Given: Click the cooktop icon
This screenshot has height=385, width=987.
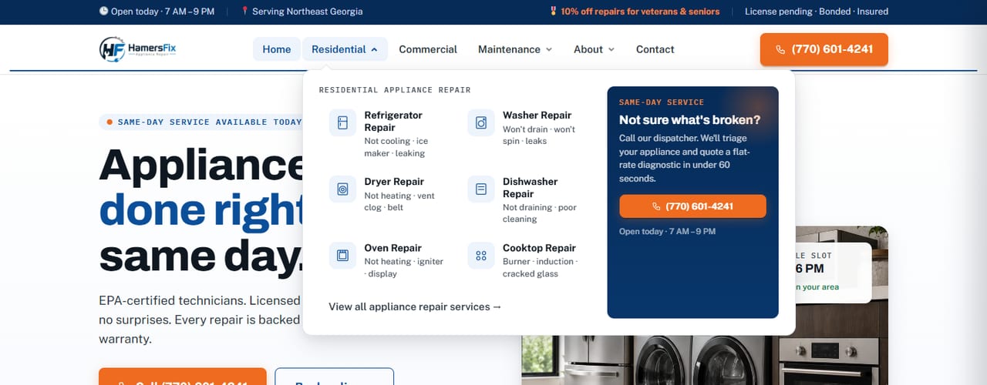Looking at the screenshot, I should pyautogui.click(x=481, y=255).
